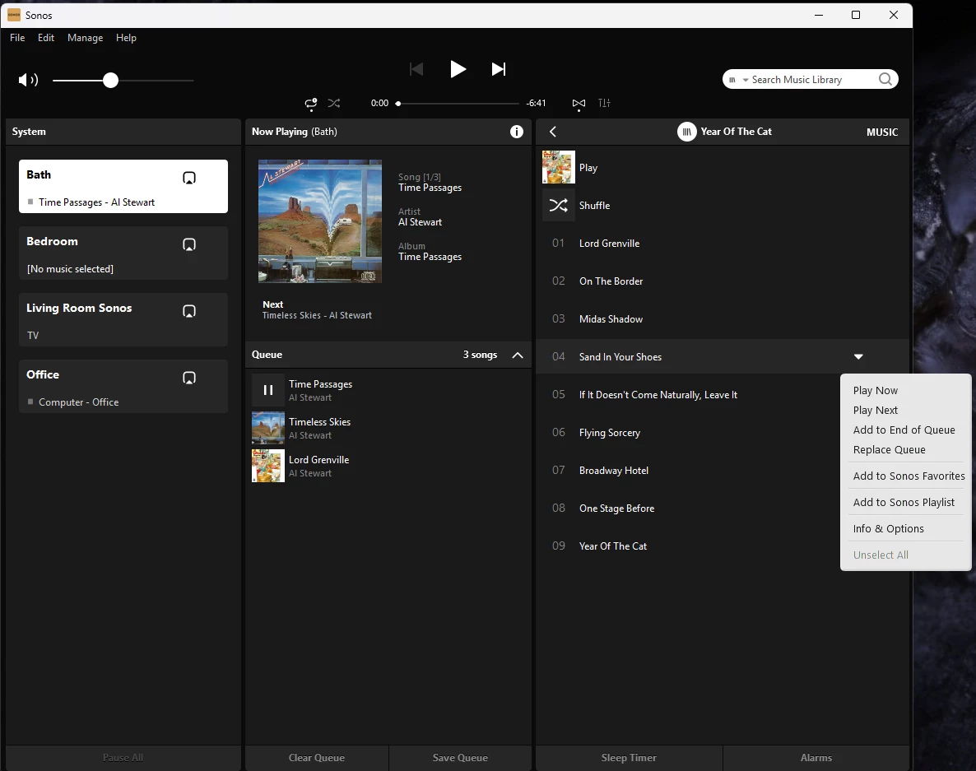976x771 pixels.
Task: Click the Bath room group icon
Action: pyautogui.click(x=189, y=178)
